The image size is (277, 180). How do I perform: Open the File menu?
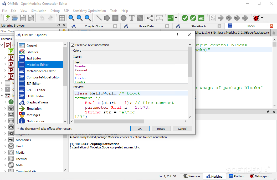4,11
